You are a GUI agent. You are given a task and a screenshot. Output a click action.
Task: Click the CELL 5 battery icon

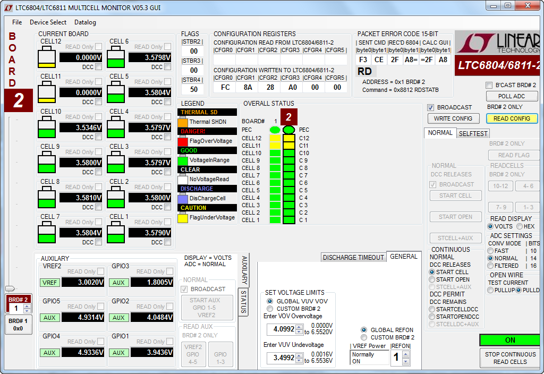(116, 92)
